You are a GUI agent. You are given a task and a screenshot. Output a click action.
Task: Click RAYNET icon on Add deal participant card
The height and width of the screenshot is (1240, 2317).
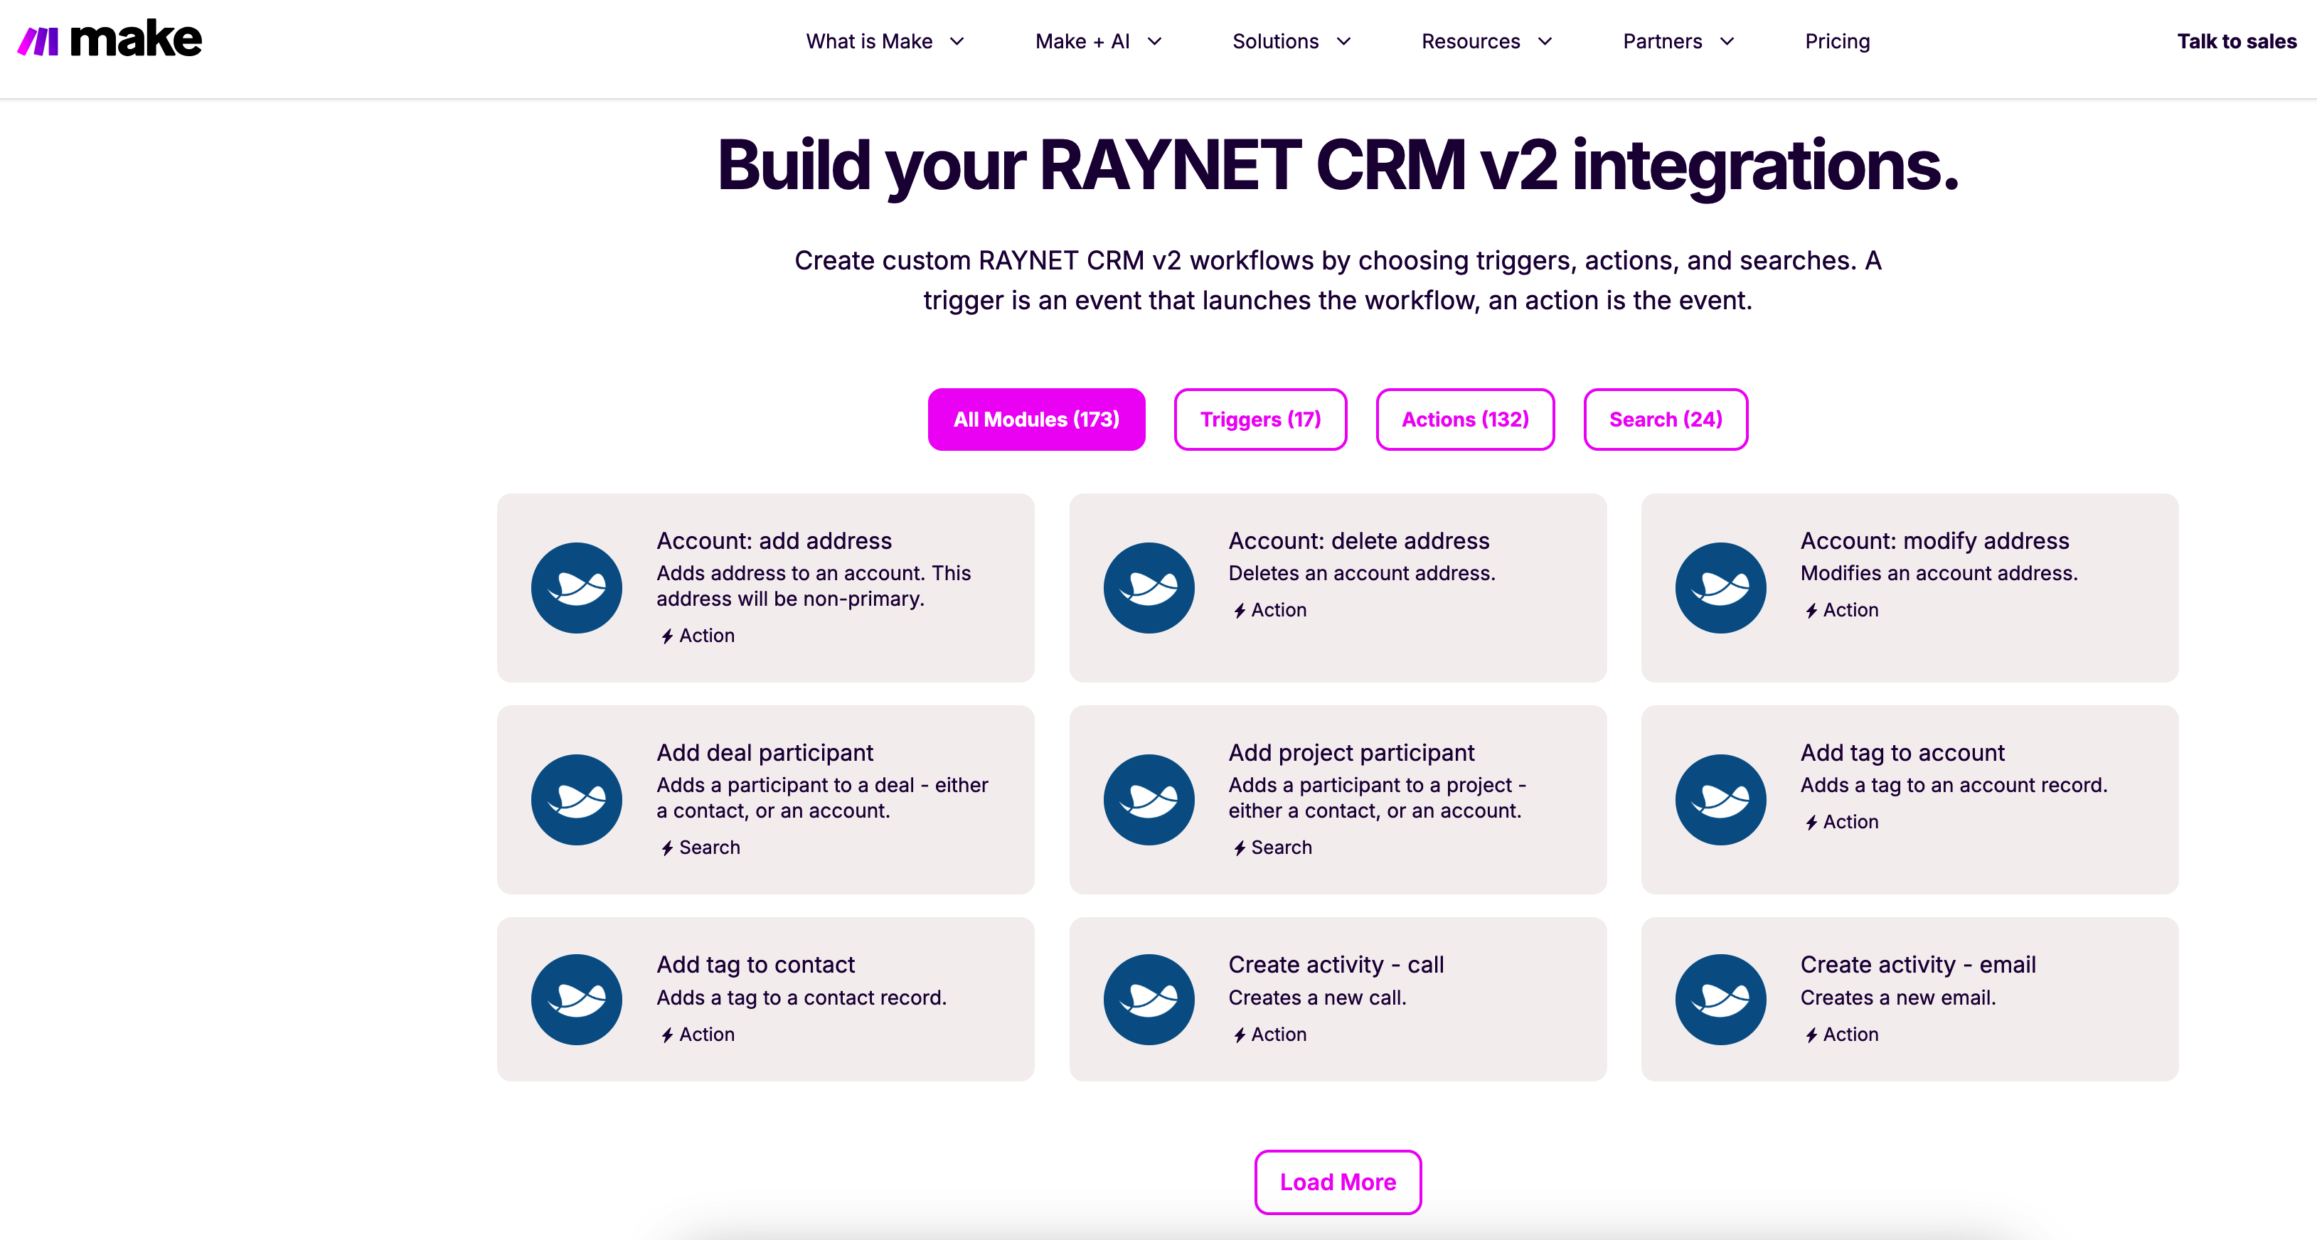(x=577, y=799)
